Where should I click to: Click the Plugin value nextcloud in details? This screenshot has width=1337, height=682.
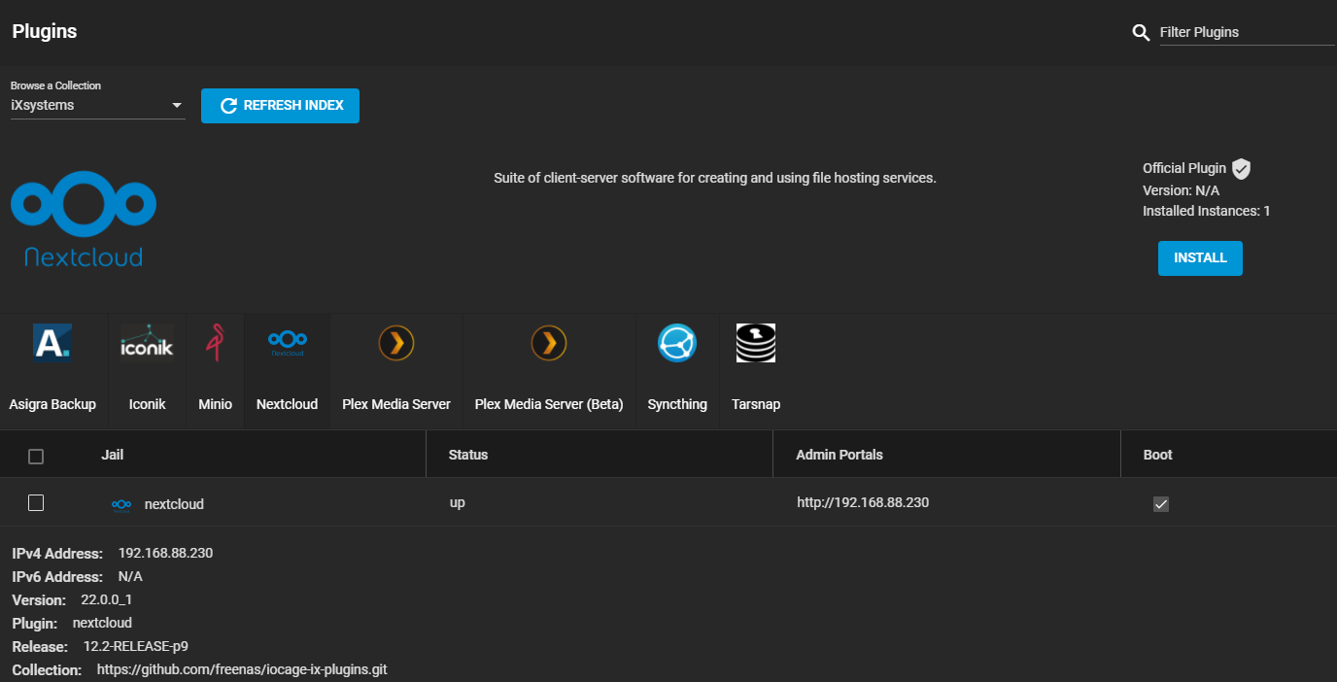(x=102, y=623)
